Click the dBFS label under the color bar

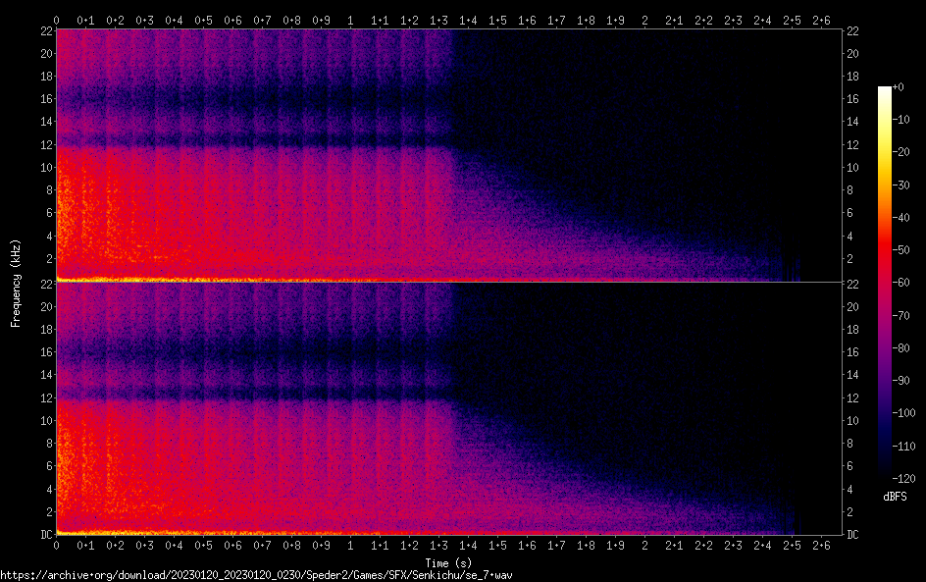tap(895, 498)
